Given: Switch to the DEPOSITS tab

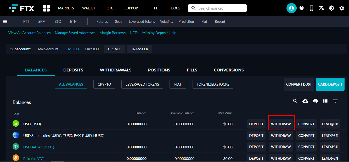Looking at the screenshot, I should point(73,70).
